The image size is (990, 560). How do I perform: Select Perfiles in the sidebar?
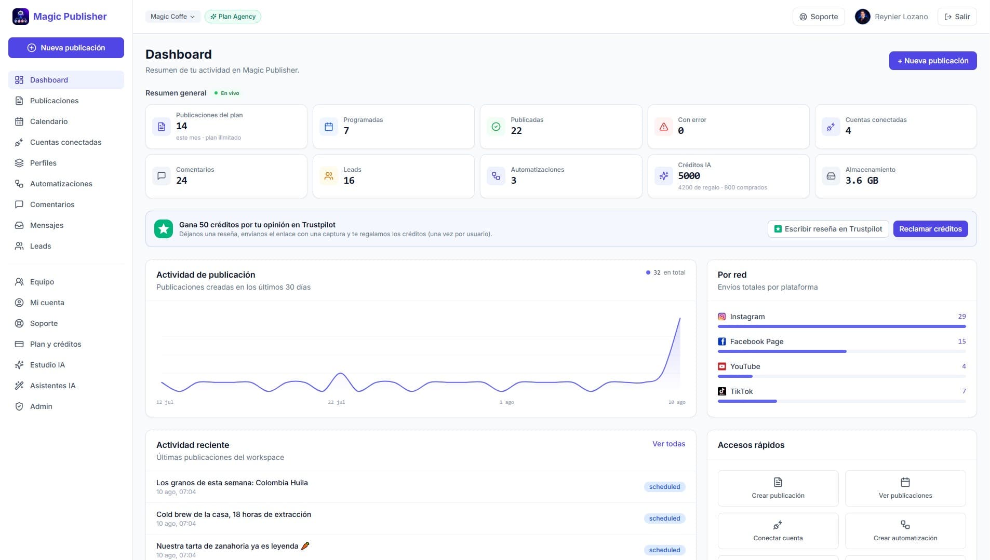[66, 163]
